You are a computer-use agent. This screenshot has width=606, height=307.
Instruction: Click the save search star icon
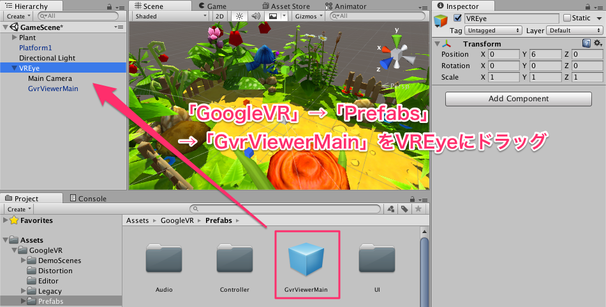(x=418, y=209)
